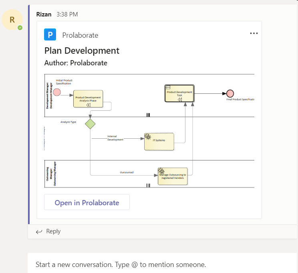Click the Author: Prolaborate subtitle
298x273 pixels.
76,63
